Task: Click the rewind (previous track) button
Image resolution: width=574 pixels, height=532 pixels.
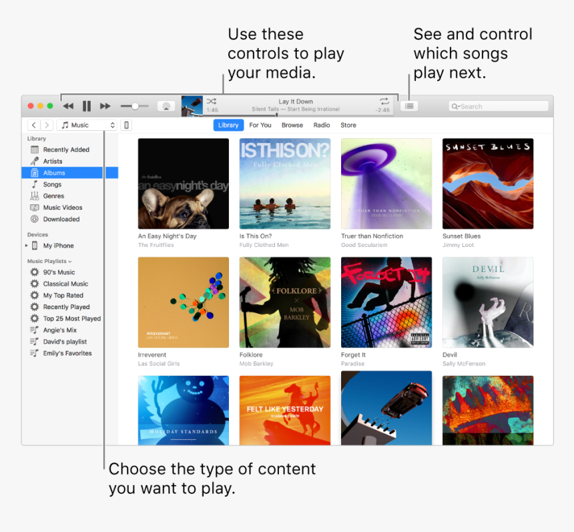Action: (68, 106)
